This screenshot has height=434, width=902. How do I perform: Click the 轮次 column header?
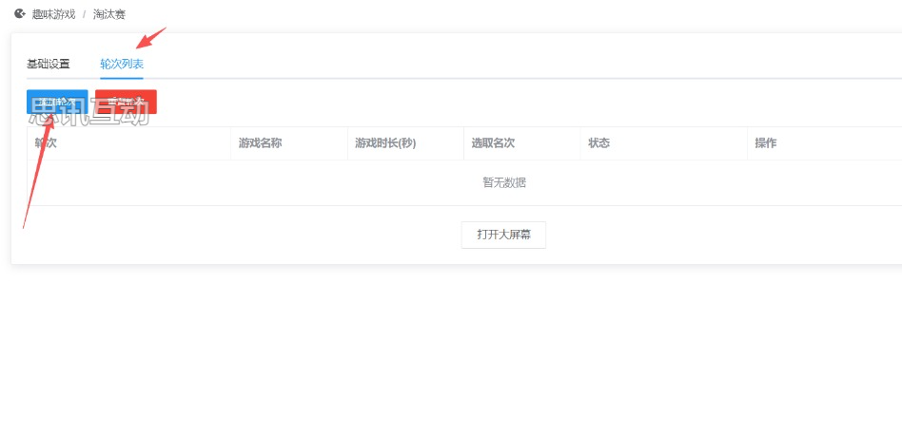click(x=46, y=143)
